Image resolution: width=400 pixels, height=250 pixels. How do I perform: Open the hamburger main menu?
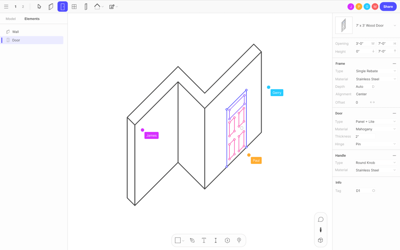(x=6, y=7)
